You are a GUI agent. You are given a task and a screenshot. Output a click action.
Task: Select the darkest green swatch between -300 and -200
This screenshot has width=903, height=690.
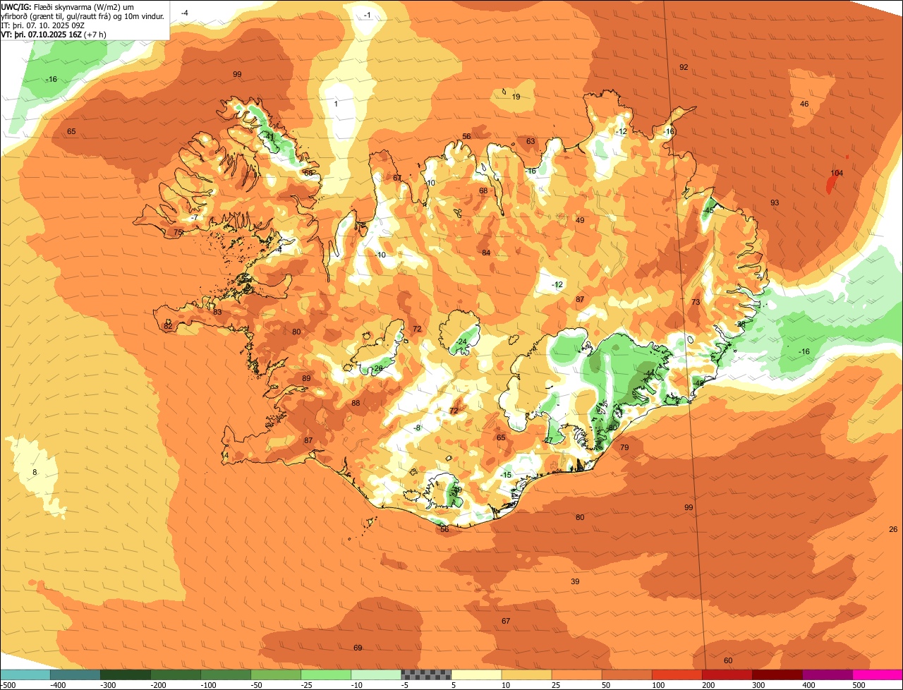click(x=125, y=674)
